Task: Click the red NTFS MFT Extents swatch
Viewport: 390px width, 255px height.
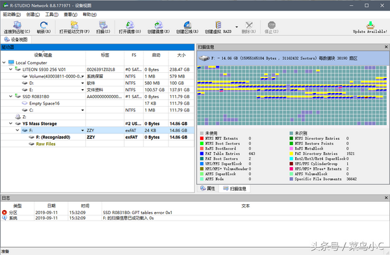Action: point(201,139)
